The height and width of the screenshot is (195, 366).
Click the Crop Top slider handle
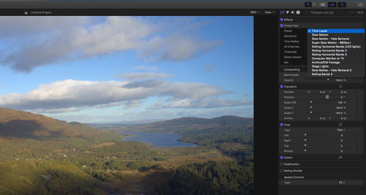305,145
